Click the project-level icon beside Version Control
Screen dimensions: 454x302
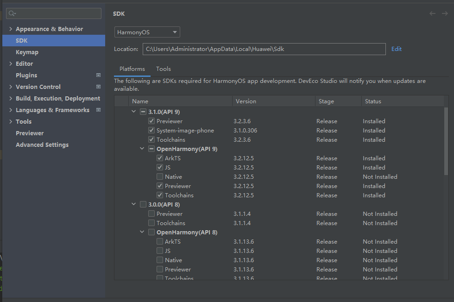click(98, 87)
